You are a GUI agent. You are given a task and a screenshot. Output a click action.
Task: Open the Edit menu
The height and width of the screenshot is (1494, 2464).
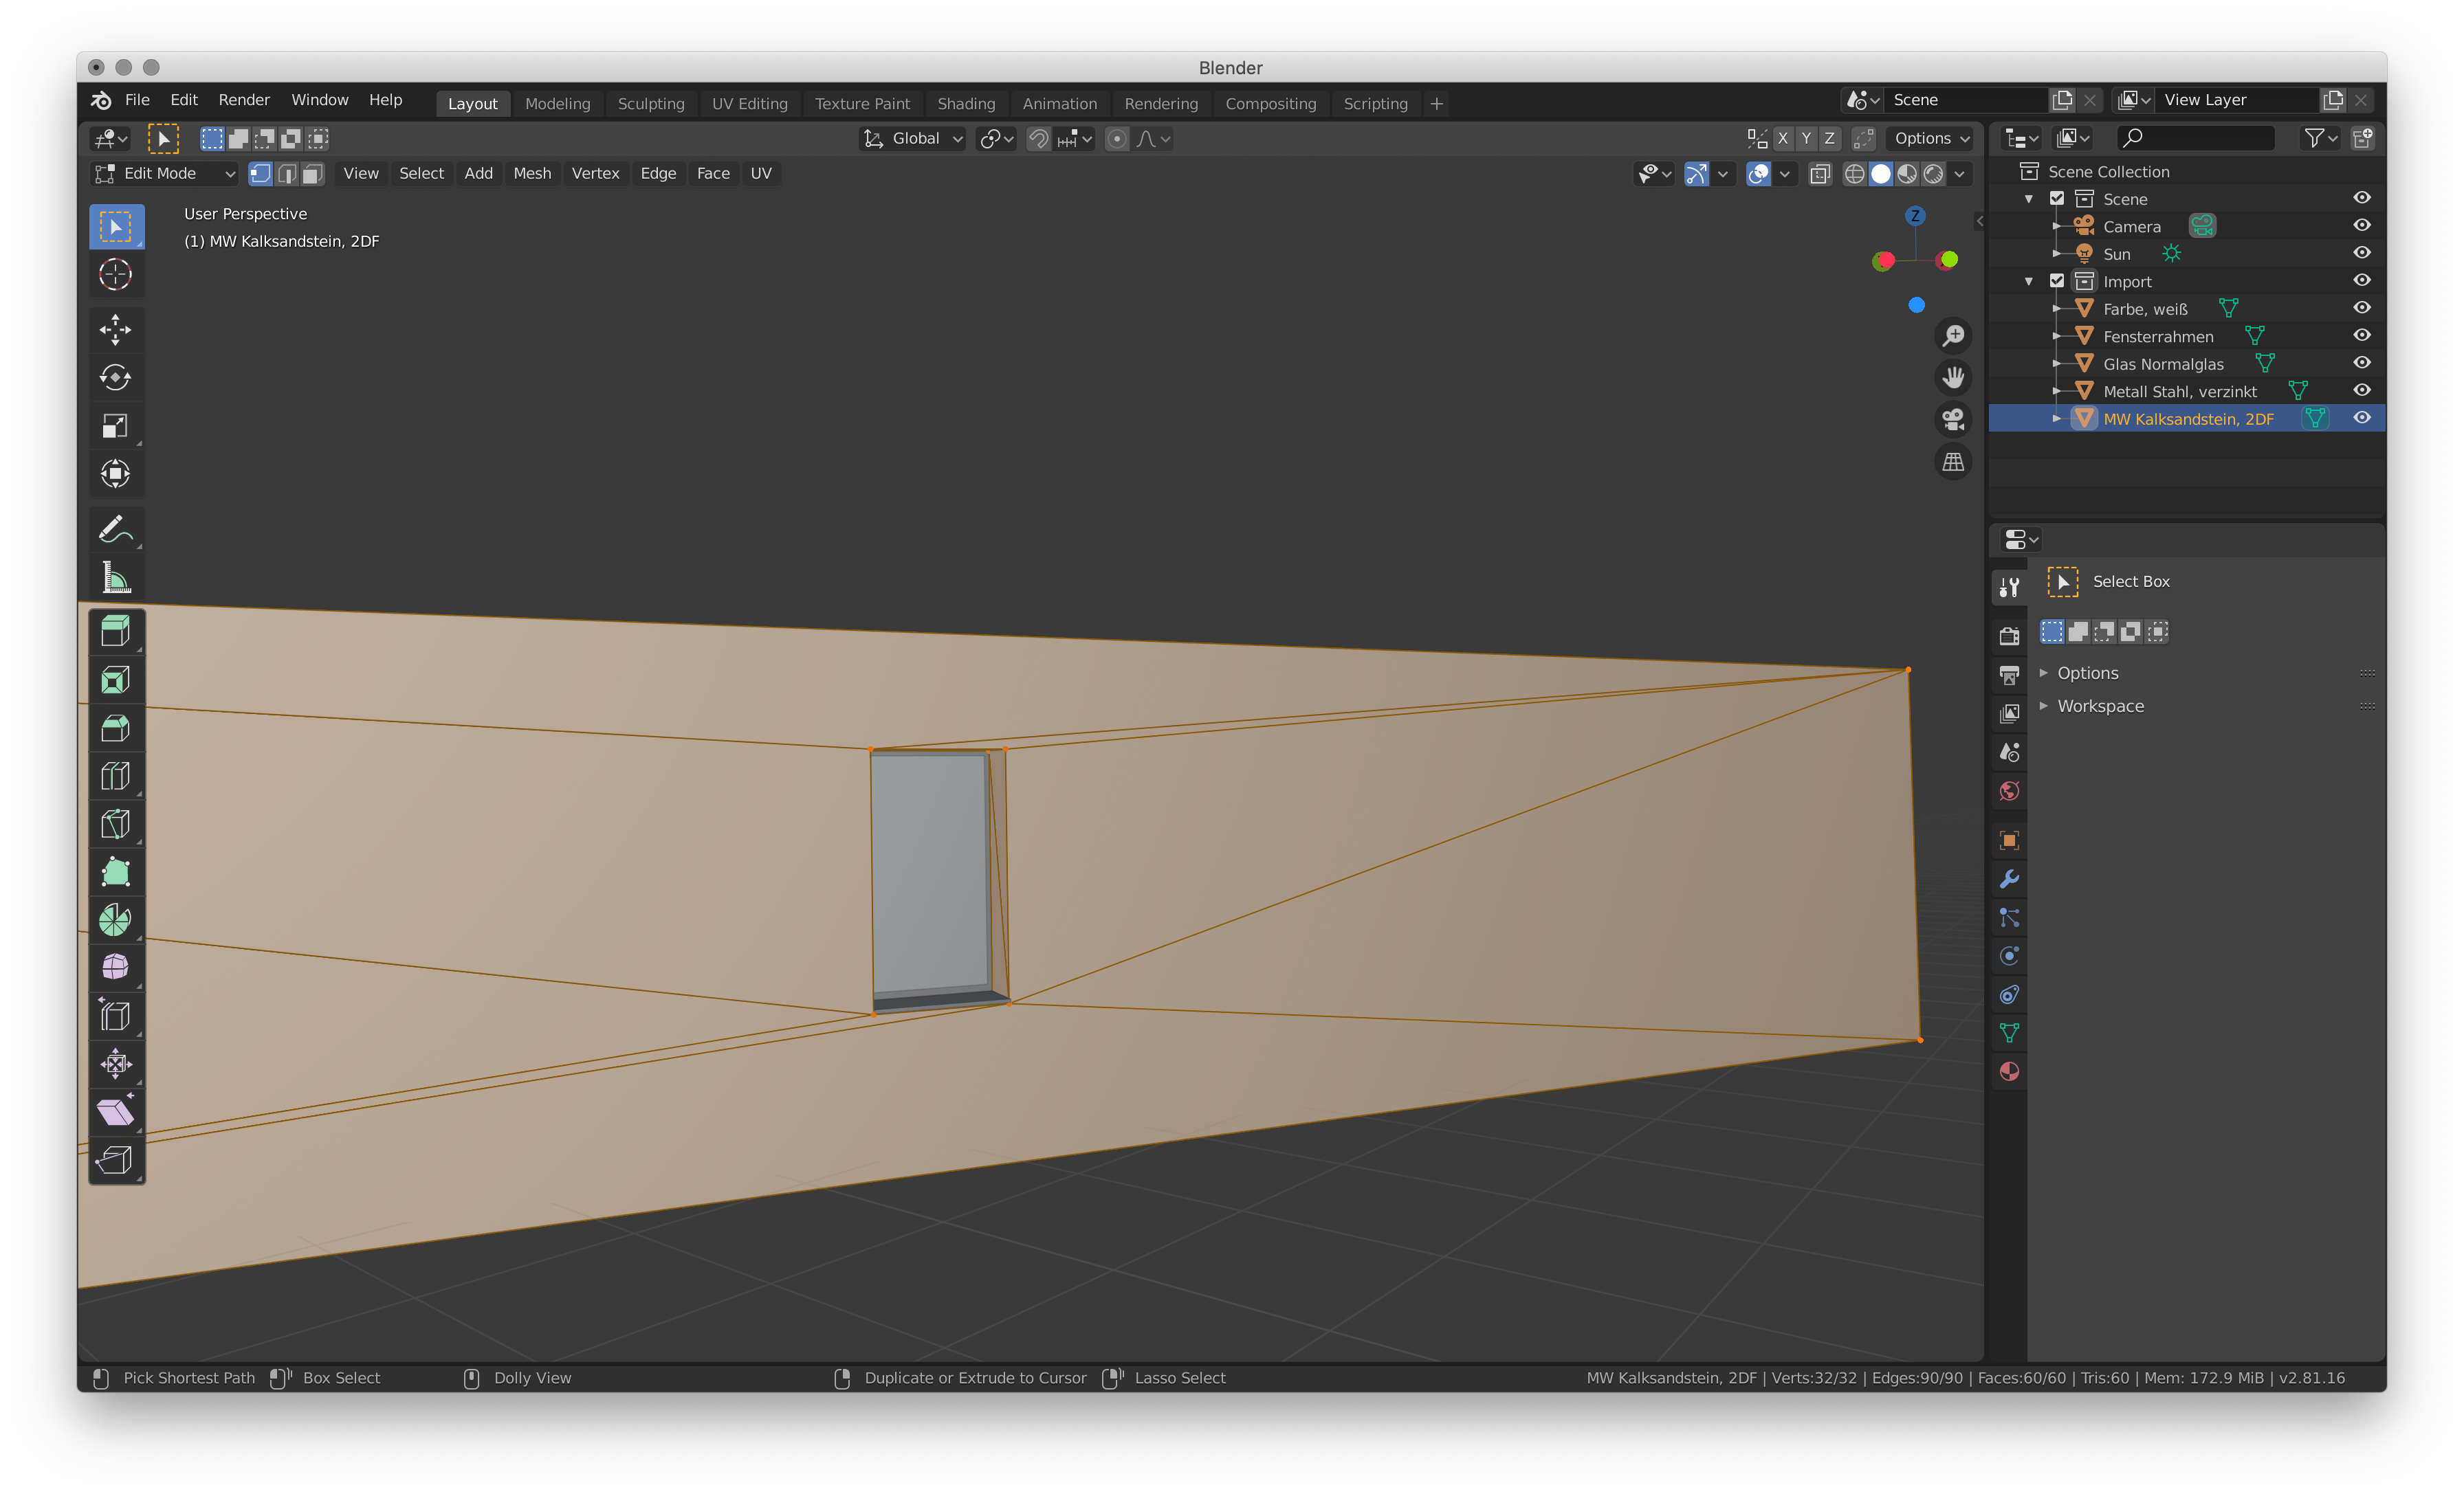[183, 100]
